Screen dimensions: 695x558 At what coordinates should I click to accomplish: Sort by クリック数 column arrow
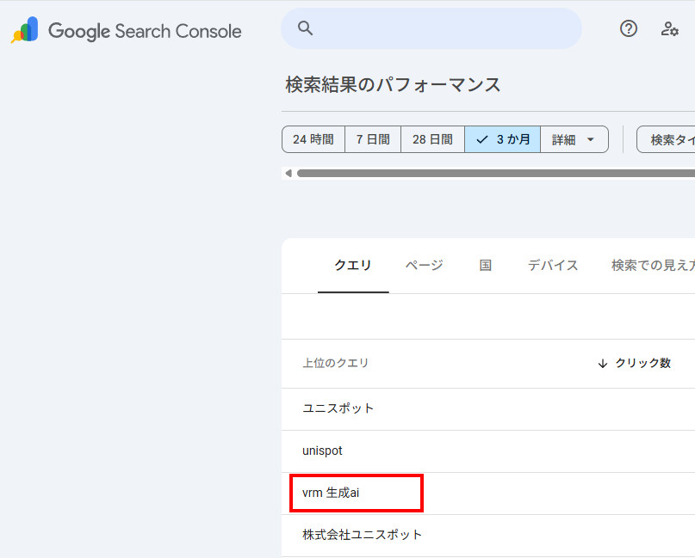(603, 364)
